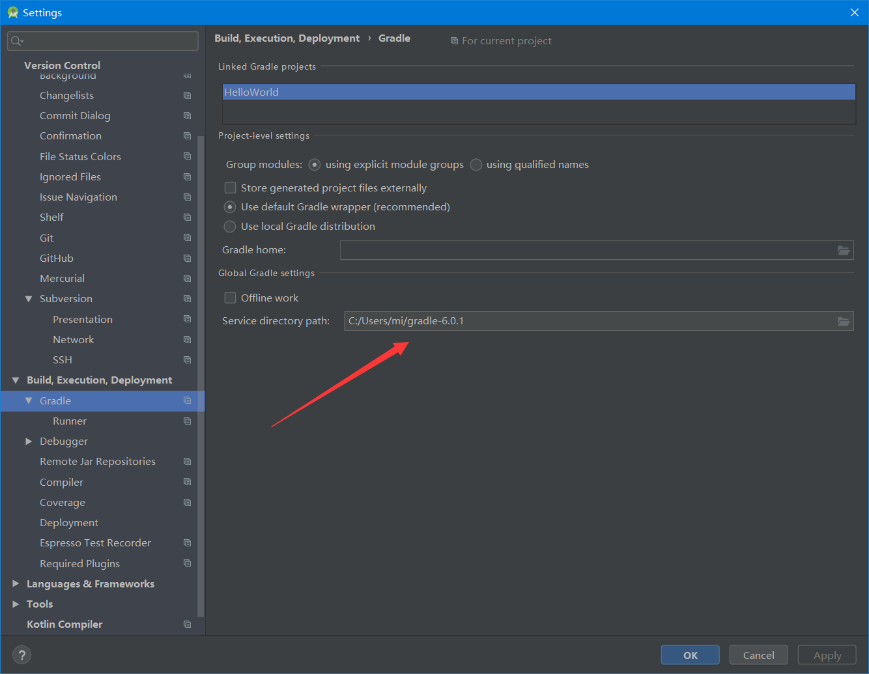
Task: Click project-level icon next to SSH
Action: tap(187, 360)
